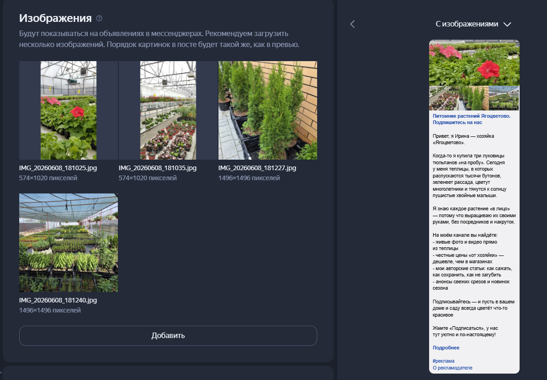Click the IMG_20260608_181240.jpg file name label

(x=58, y=300)
